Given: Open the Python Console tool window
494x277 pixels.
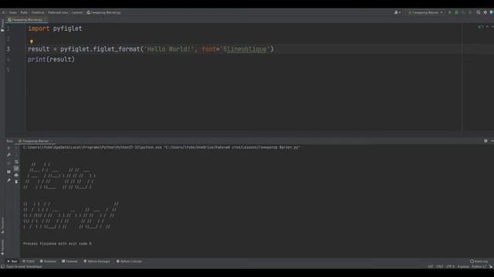Looking at the screenshot, I should (129, 262).
